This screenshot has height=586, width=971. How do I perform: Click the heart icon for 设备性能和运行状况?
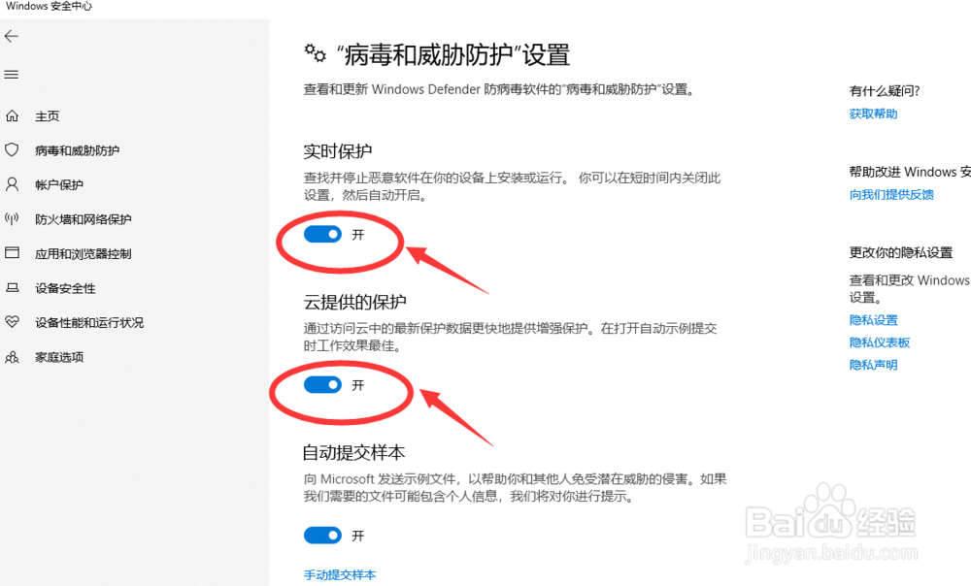12,322
